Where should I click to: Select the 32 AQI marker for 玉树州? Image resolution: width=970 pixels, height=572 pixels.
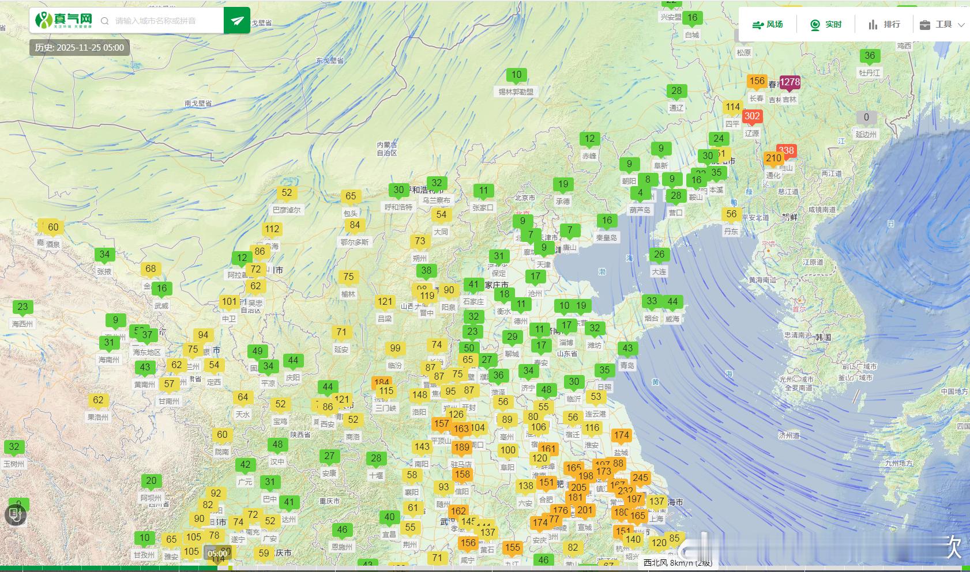[x=14, y=447]
